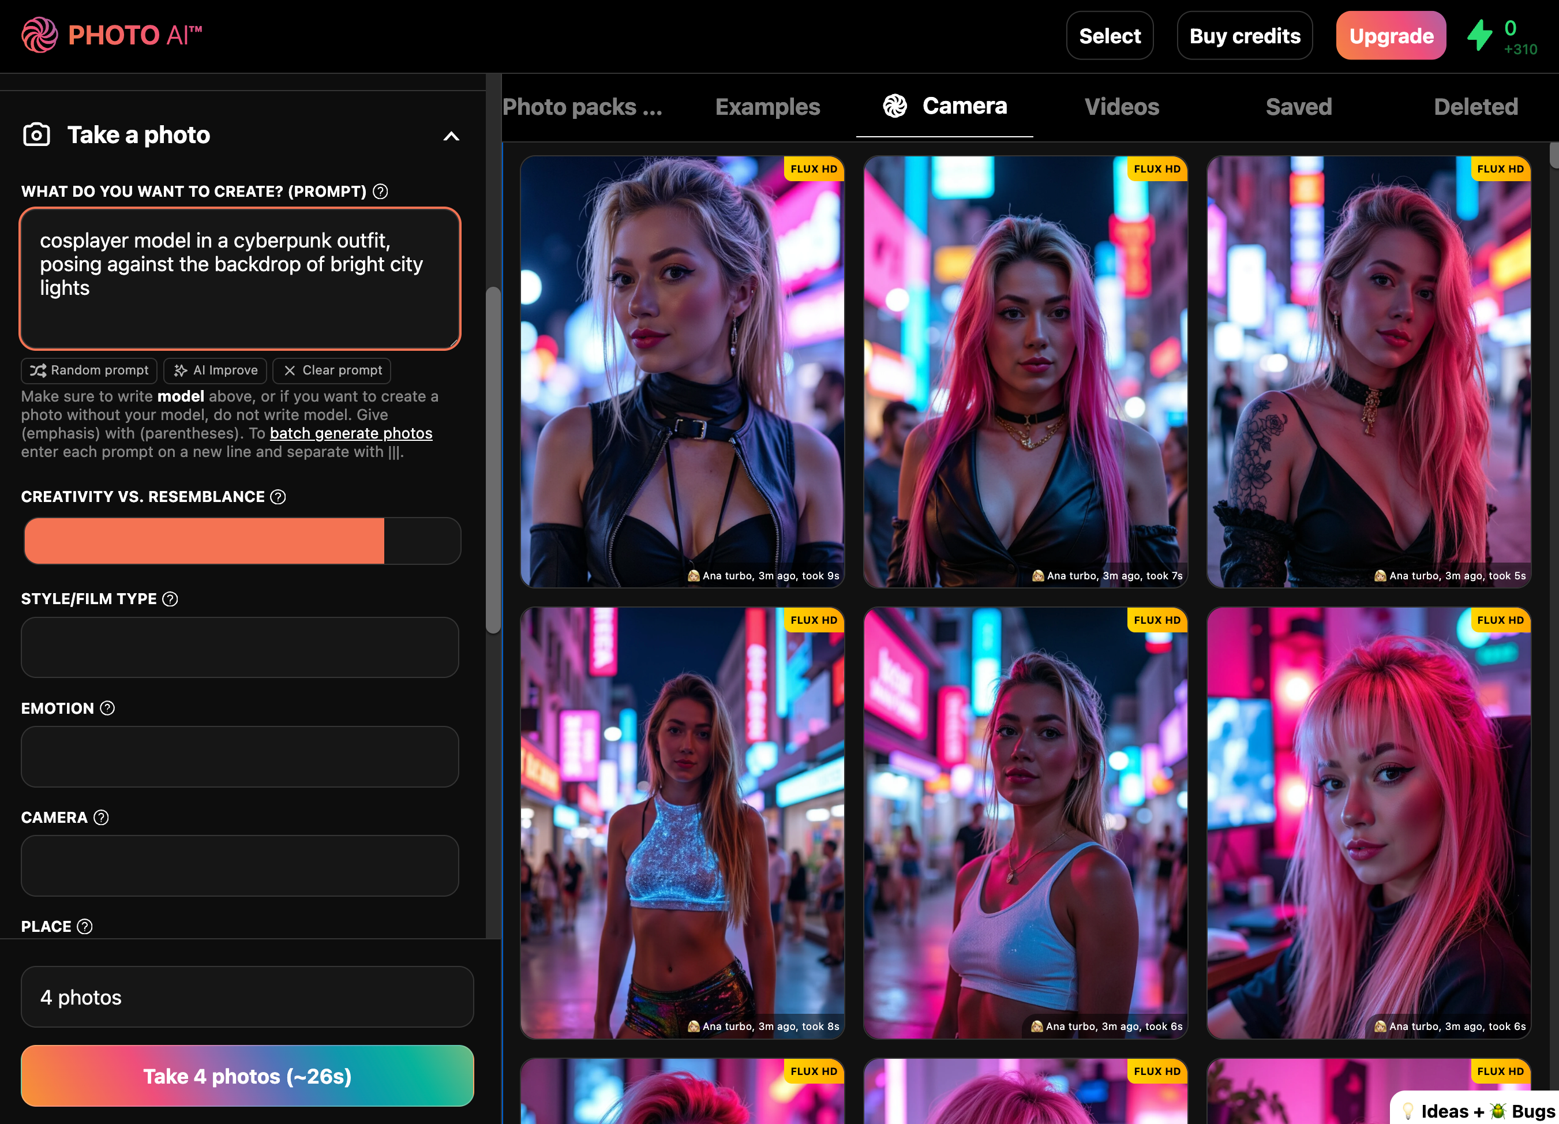Open help icon beside Creativity vs. Resemblance
The width and height of the screenshot is (1559, 1124).
tap(278, 497)
